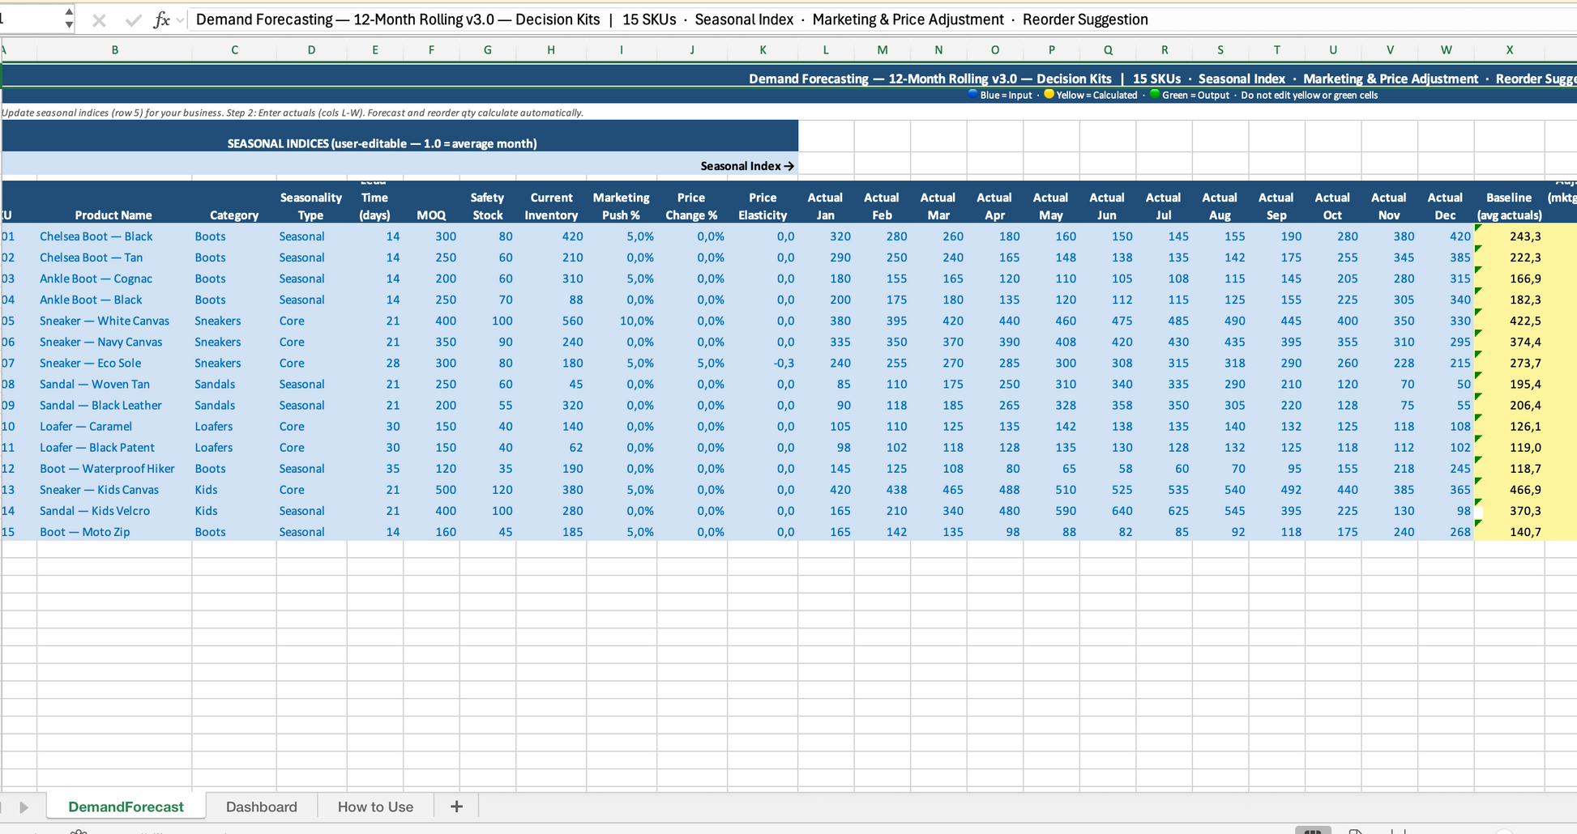The image size is (1577, 834).
Task: Click the Enter checkmark in formula bar
Action: (133, 20)
